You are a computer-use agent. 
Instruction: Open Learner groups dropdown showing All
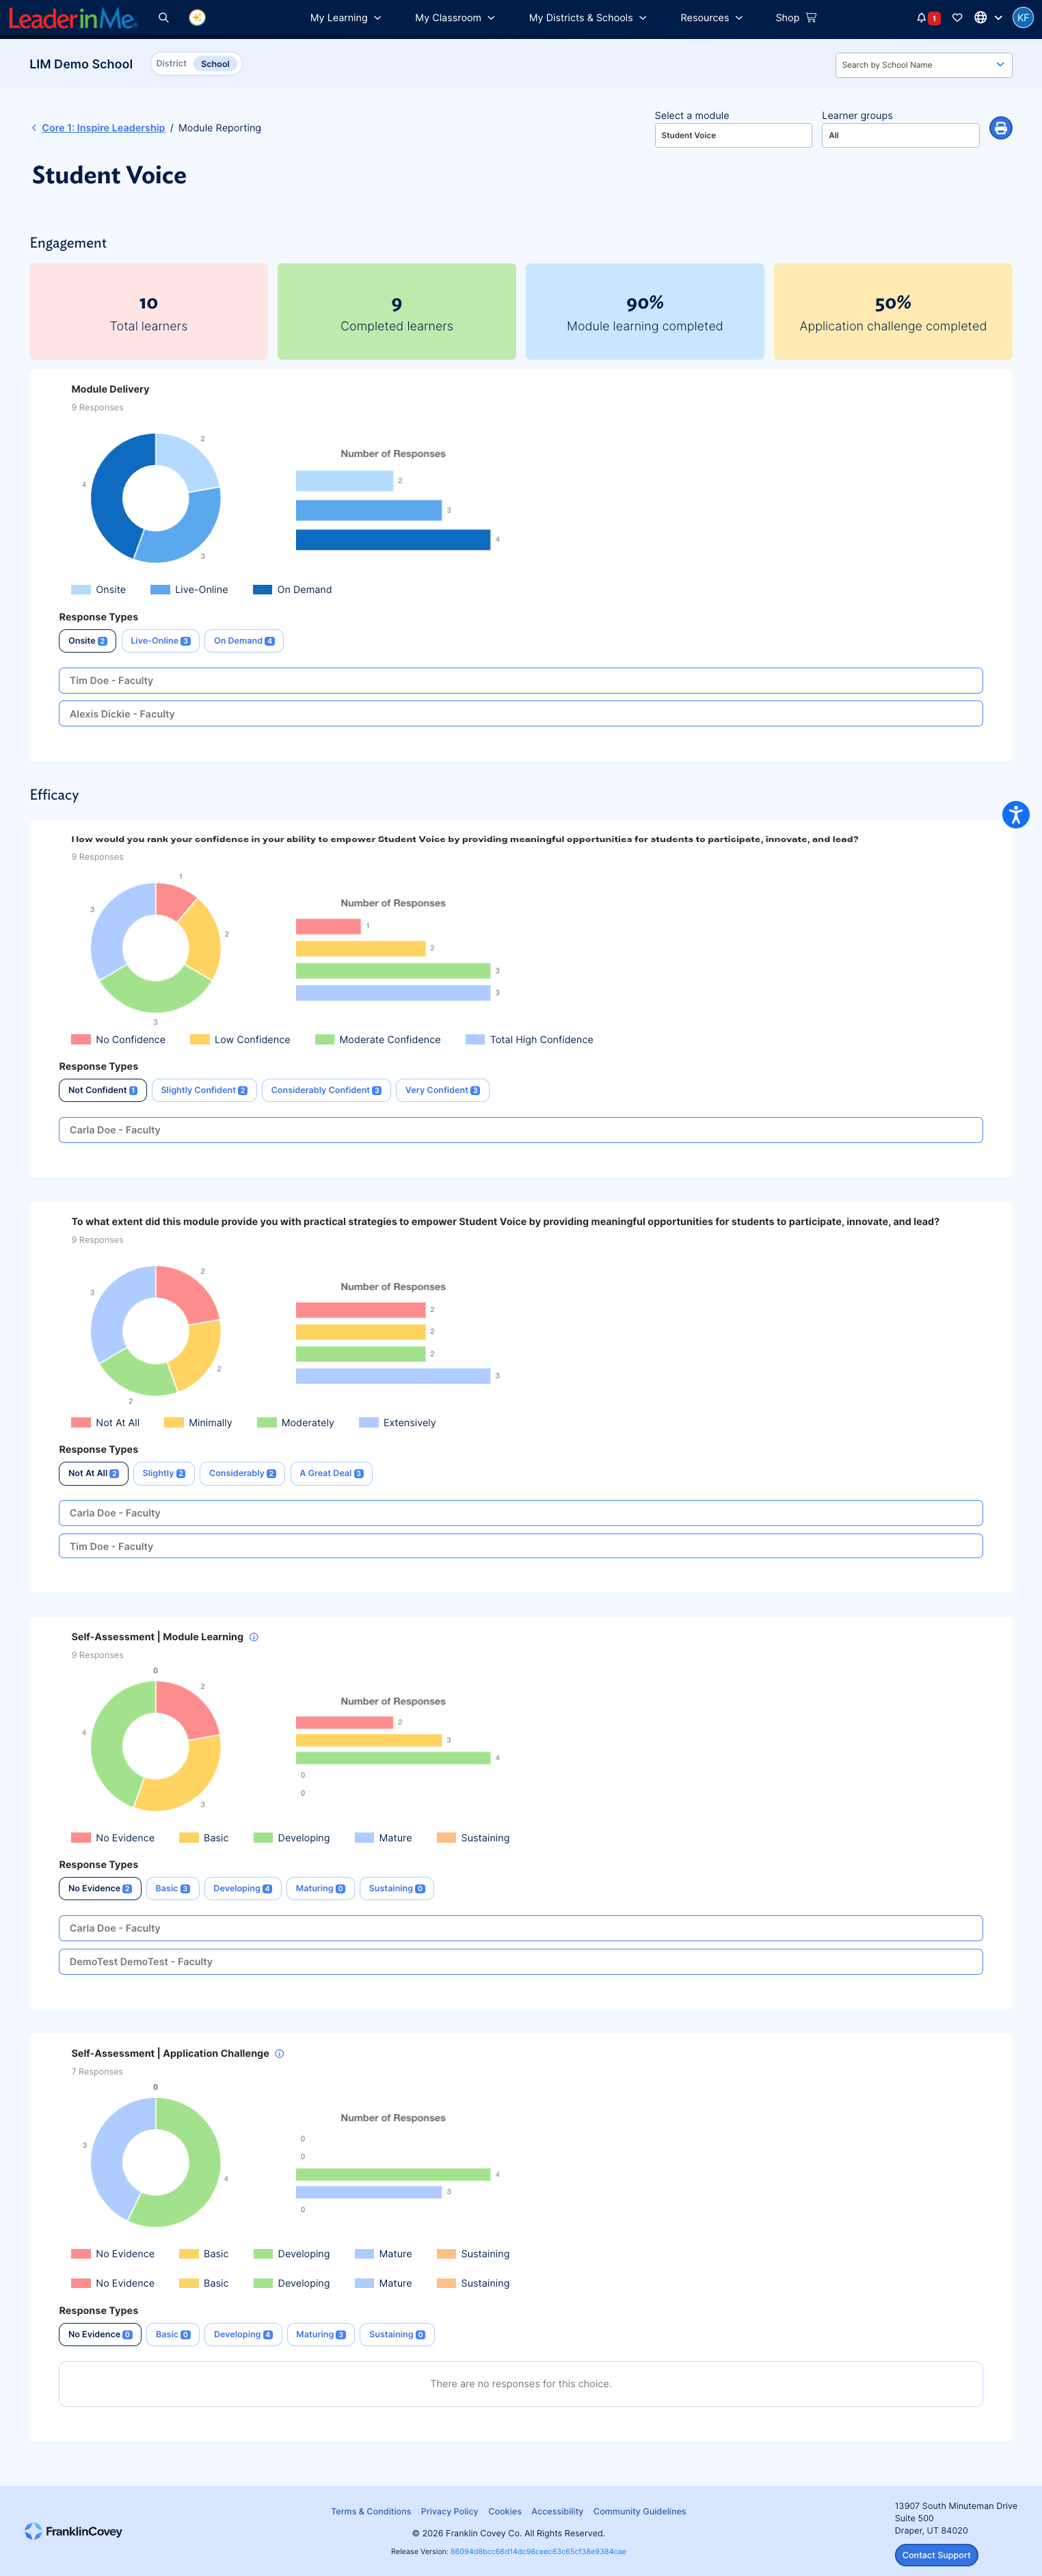point(900,135)
